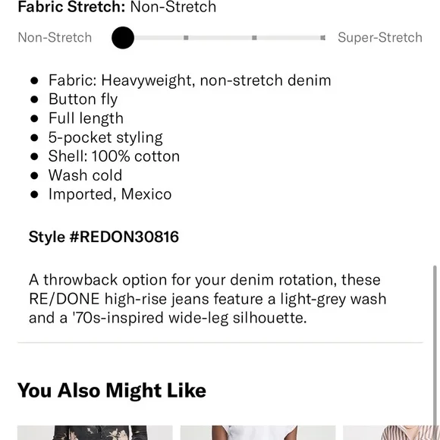
Task: Click the Full length bullet item
Action: tap(86, 118)
